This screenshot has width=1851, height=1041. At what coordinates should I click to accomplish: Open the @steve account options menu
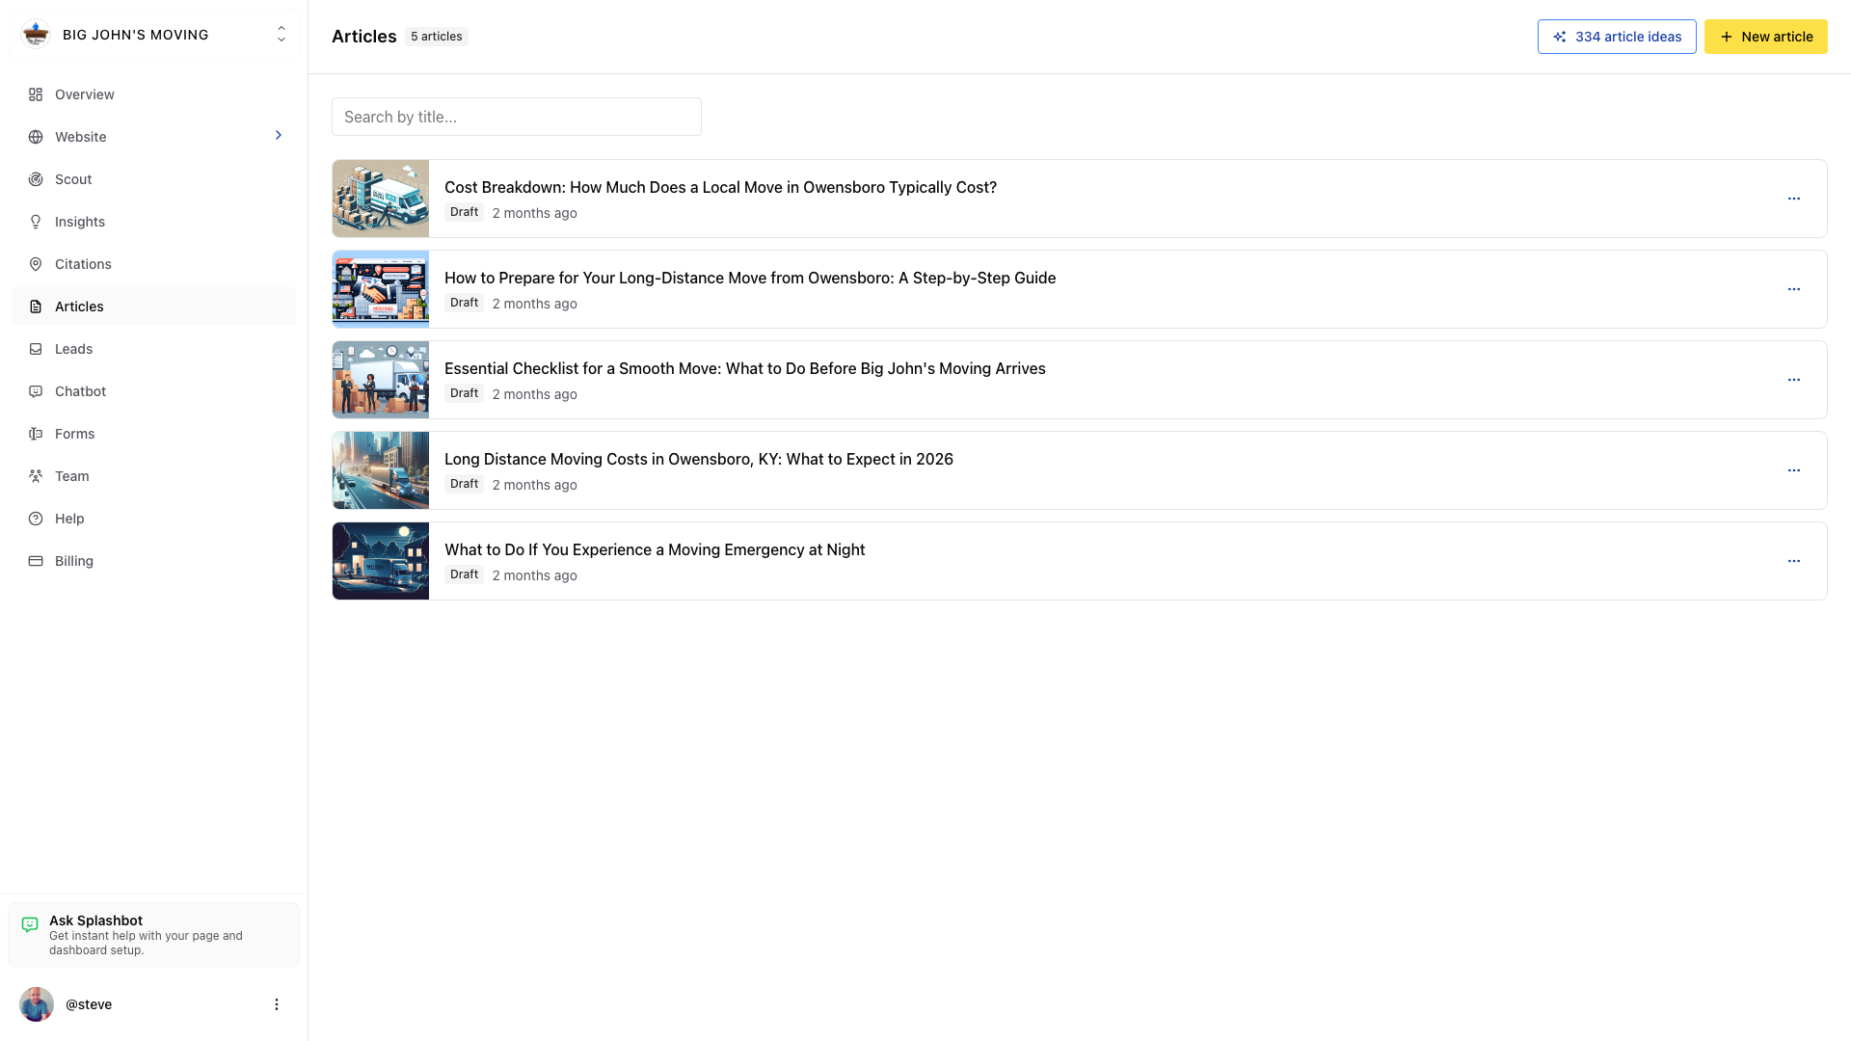[x=277, y=1003]
